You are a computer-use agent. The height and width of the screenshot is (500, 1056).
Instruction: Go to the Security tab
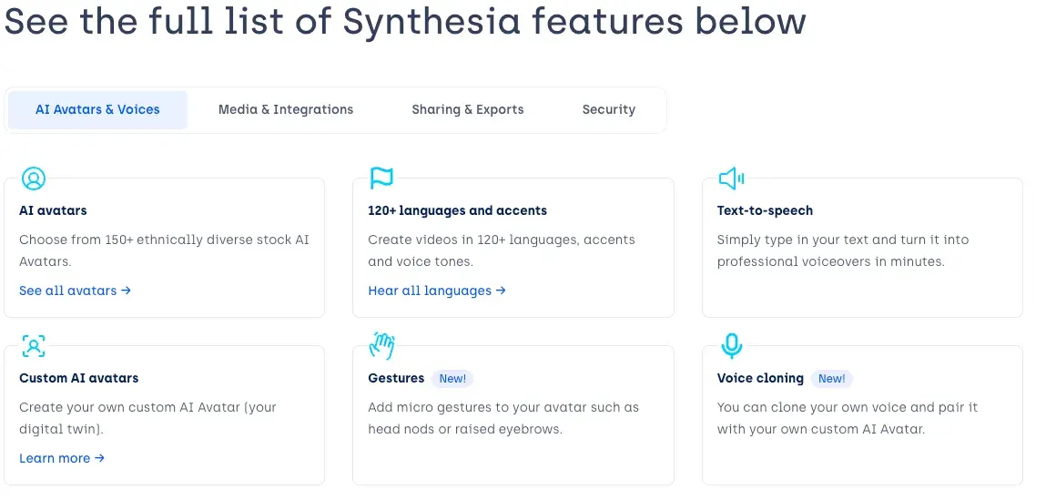[609, 110]
